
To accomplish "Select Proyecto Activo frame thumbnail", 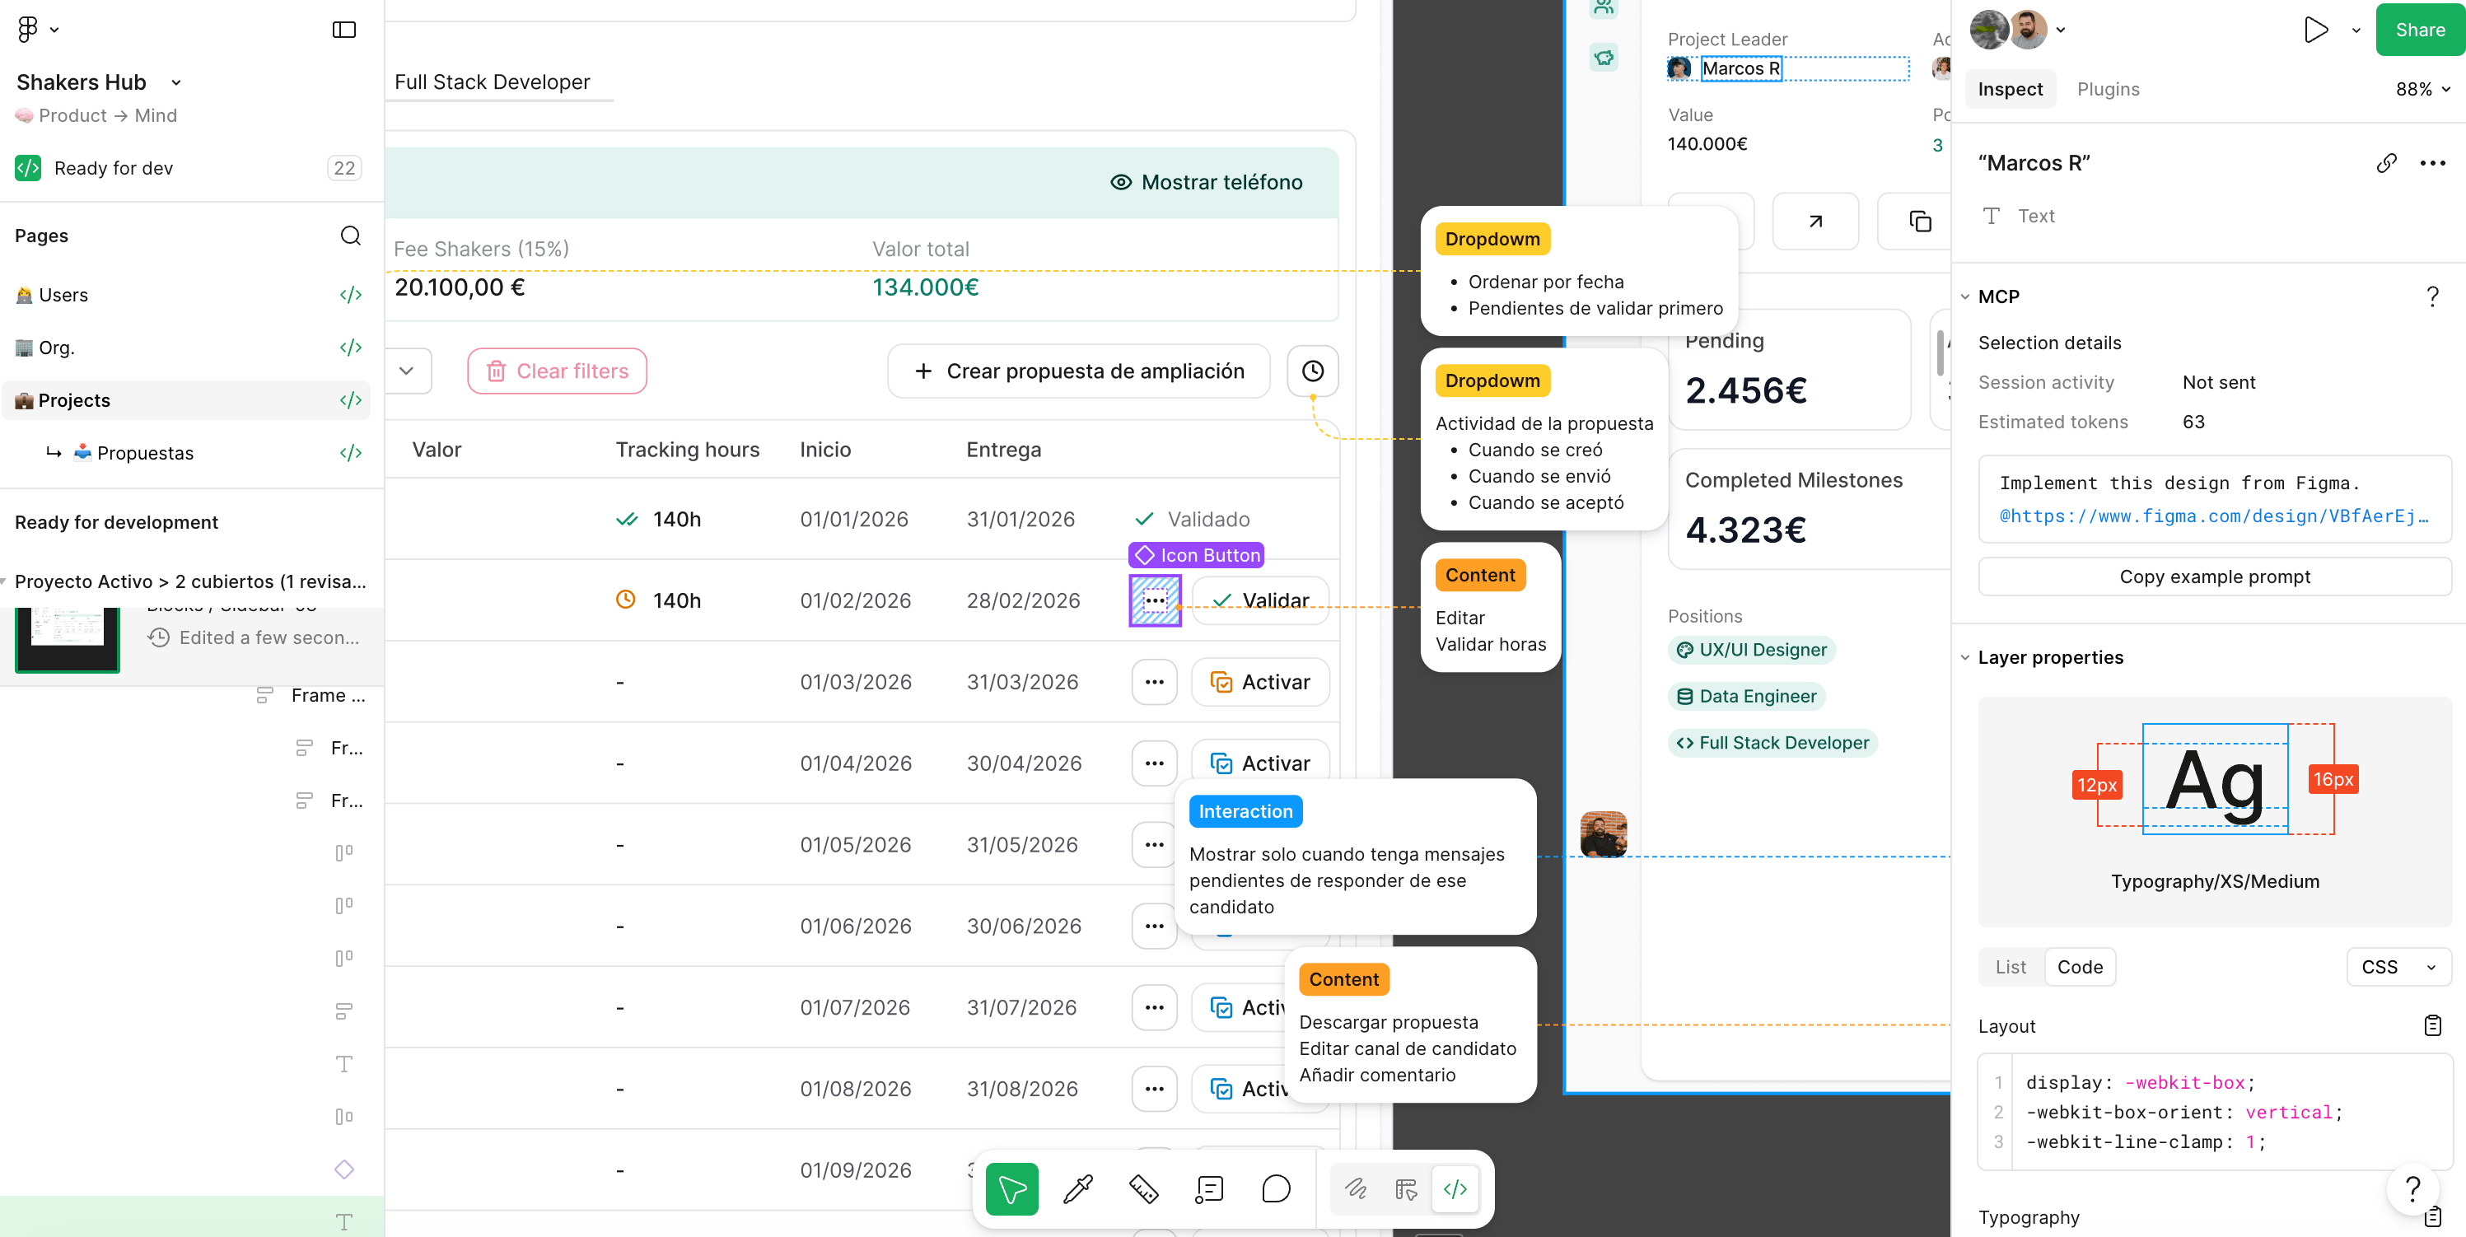I will coord(67,638).
